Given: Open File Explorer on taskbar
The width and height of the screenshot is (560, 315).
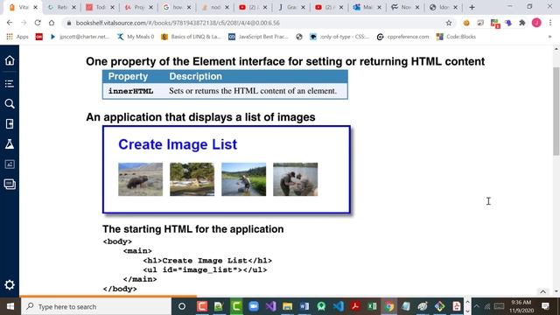Looking at the screenshot, I should (288, 306).
